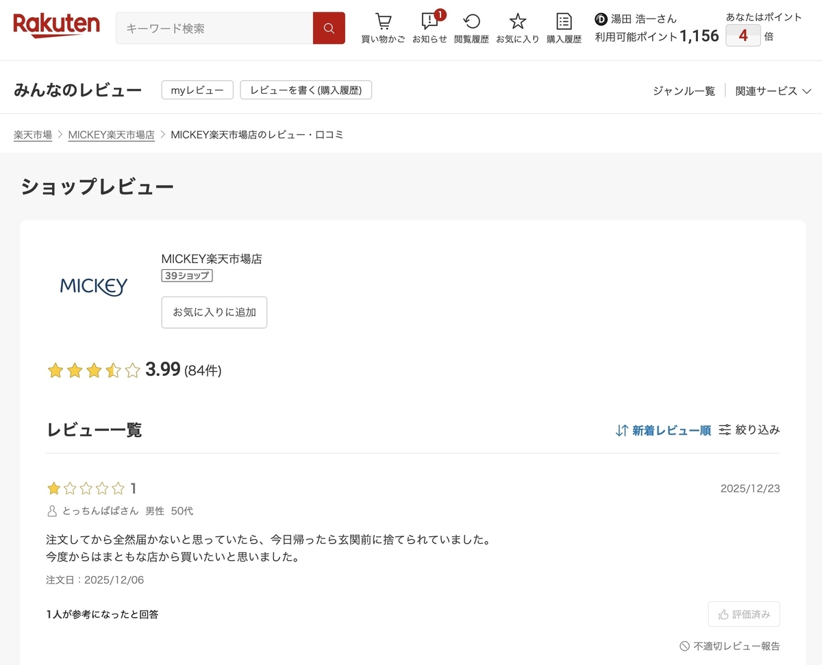Click レビューを書く(購入履歴) button
822x665 pixels.
tap(306, 90)
